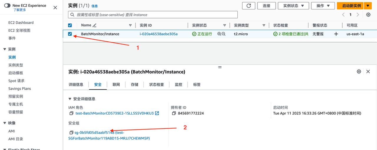Copy the security group ID

pos(71,133)
